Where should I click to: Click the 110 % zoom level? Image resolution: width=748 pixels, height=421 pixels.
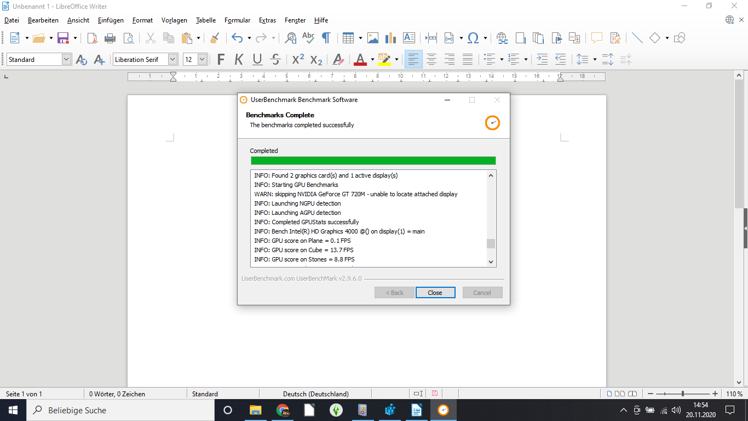734,394
